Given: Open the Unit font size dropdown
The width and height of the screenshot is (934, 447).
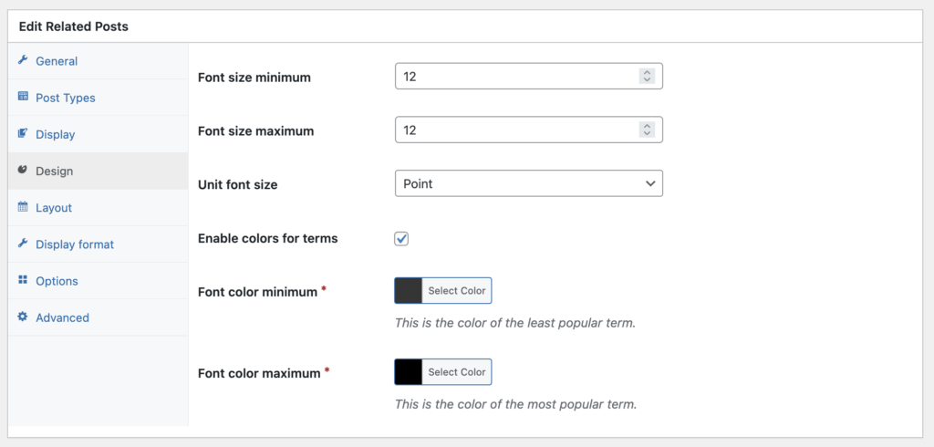Looking at the screenshot, I should tap(528, 184).
